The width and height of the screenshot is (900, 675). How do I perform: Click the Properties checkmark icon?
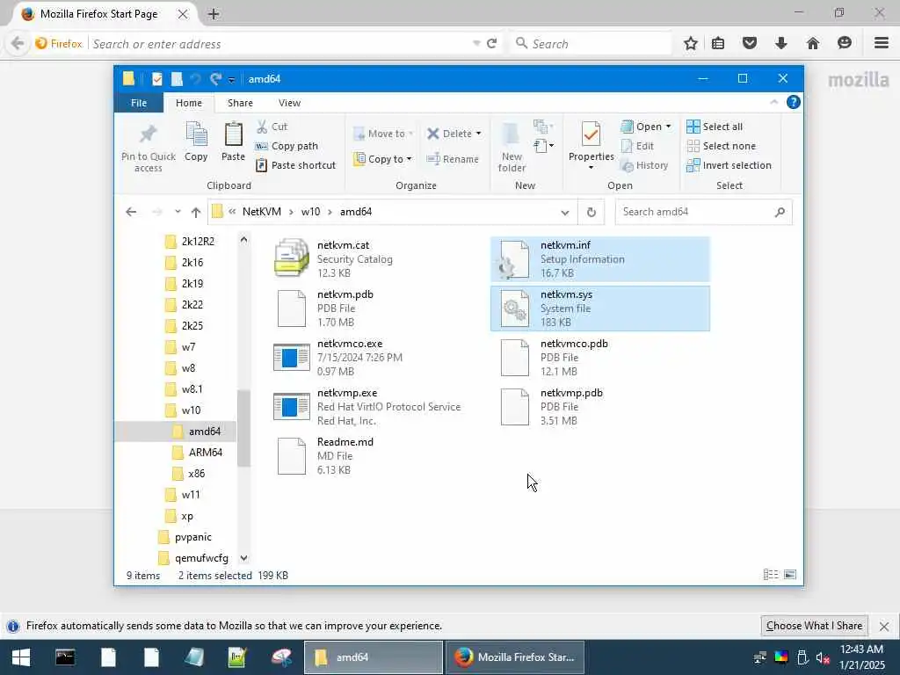coord(591,134)
